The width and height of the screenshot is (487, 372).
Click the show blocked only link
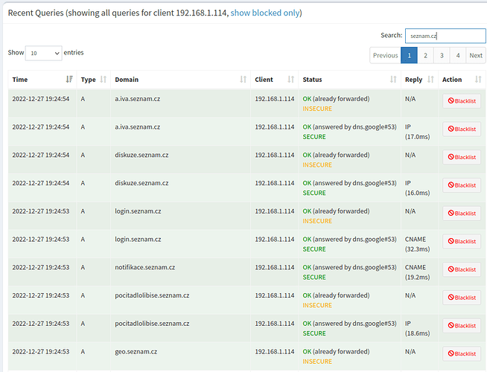point(265,13)
